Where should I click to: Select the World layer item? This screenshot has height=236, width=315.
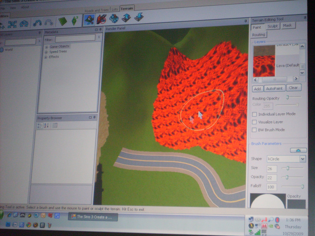click(6, 50)
